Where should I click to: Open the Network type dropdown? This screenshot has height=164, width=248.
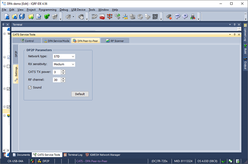pyautogui.click(x=64, y=57)
